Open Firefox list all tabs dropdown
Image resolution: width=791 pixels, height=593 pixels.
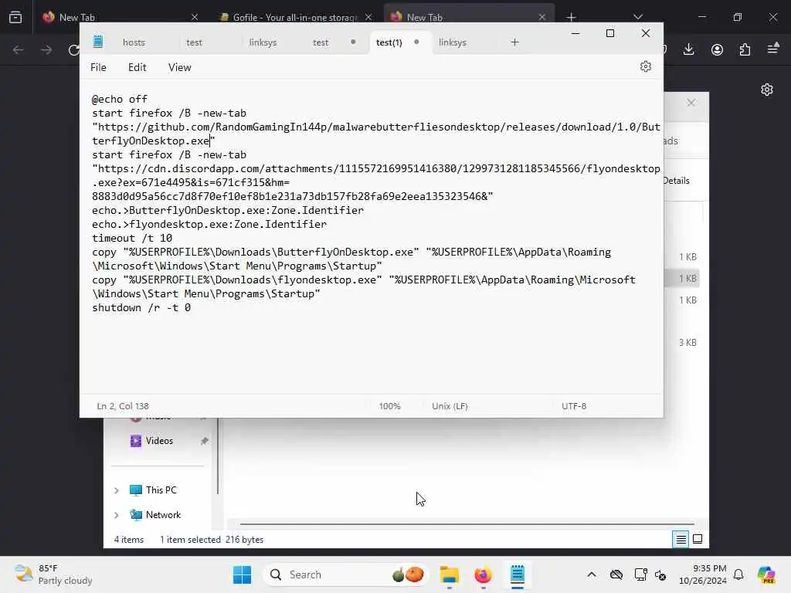click(x=638, y=17)
